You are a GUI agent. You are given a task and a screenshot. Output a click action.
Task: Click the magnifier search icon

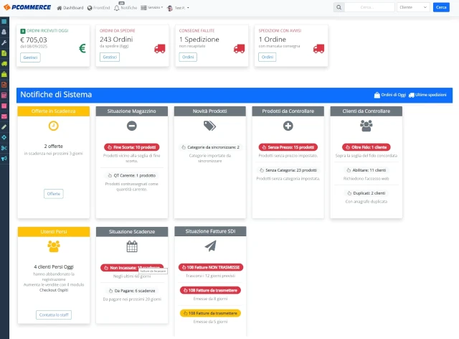339,7
